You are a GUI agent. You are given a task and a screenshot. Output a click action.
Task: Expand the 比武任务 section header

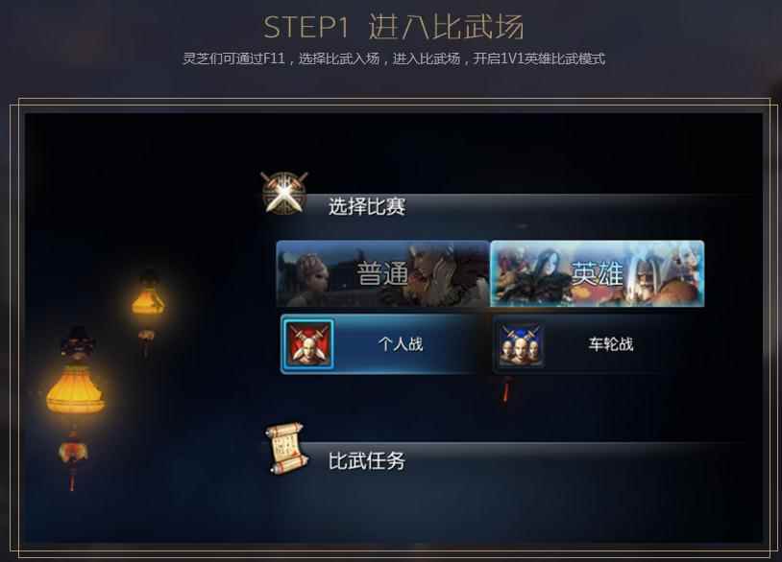[x=503, y=460]
